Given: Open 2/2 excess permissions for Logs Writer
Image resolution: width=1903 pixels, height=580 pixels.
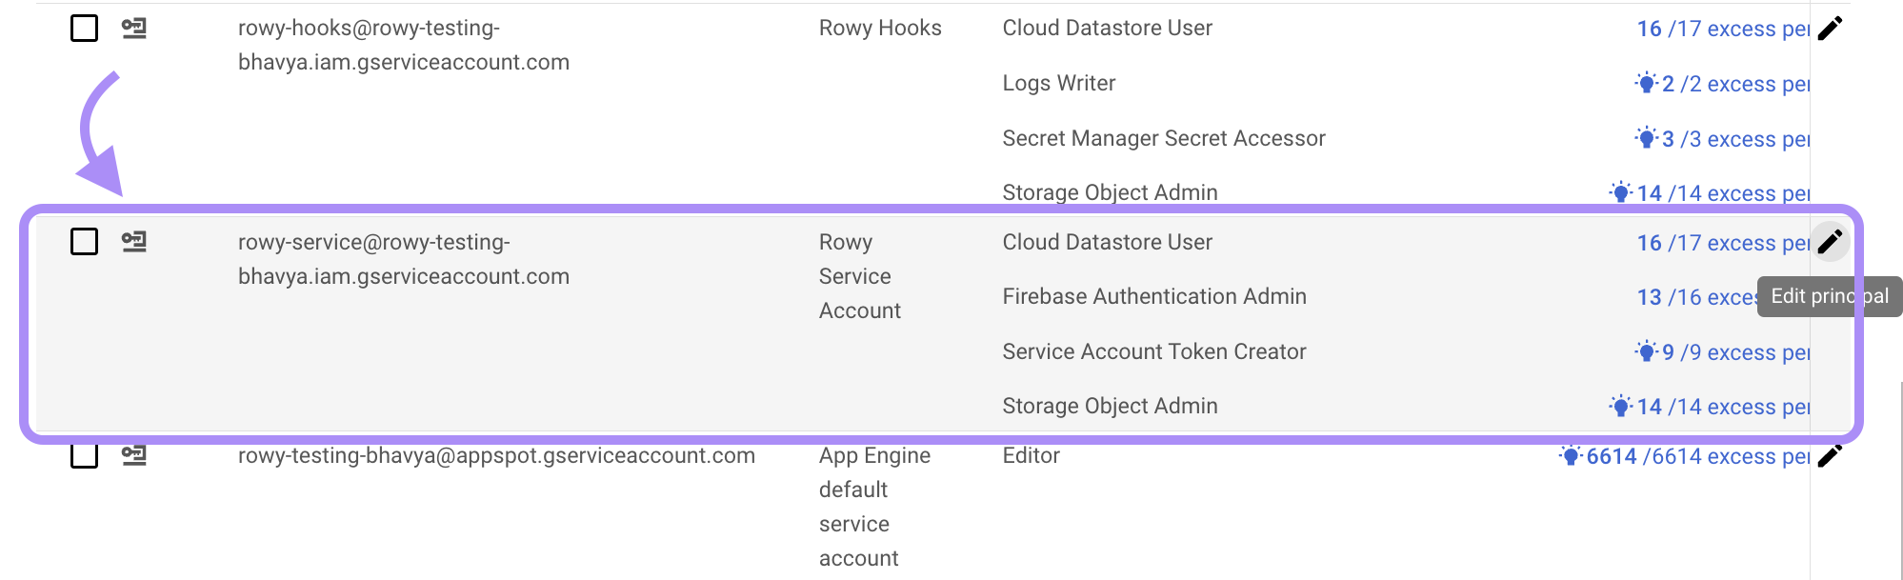Looking at the screenshot, I should pyautogui.click(x=1734, y=84).
